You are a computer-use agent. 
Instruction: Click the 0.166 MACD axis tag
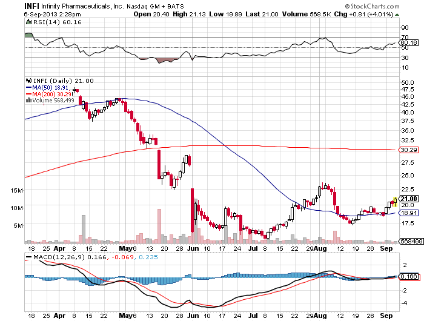click(409, 276)
